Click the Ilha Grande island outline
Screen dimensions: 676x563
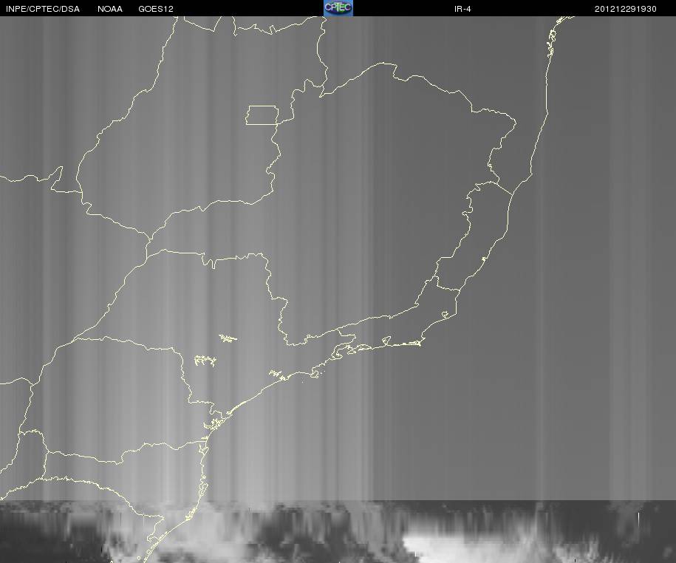tap(362, 348)
